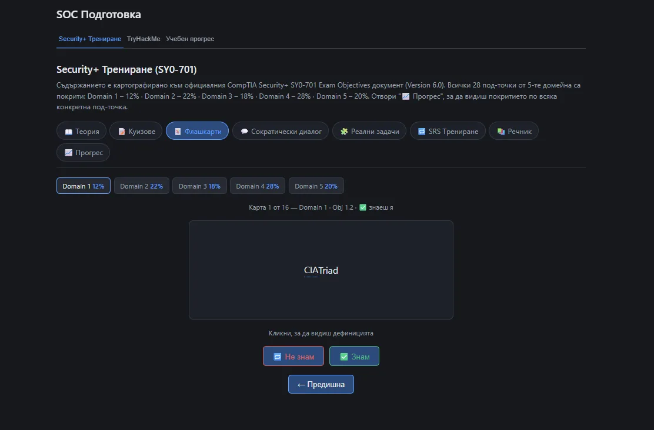The image size is (654, 430).
Task: Switch to the Domain 4 28% filter
Action: (258, 186)
